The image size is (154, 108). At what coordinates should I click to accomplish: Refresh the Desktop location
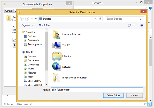coord(100,19)
